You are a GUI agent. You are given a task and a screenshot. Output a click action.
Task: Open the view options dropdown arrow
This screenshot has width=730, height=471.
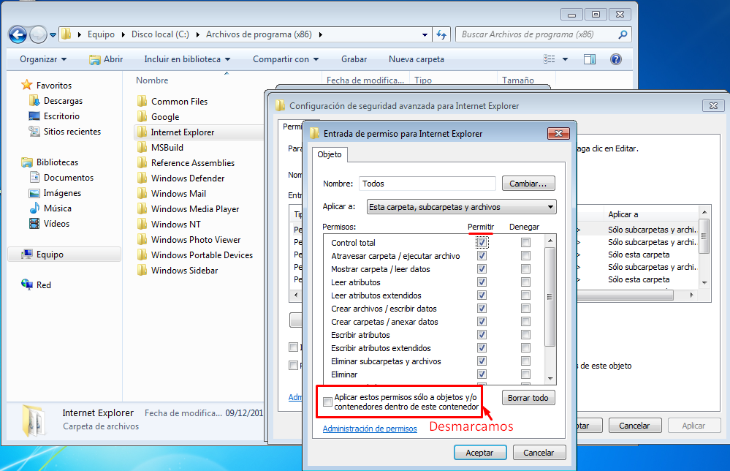coord(565,59)
